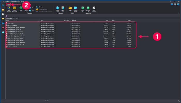The width and height of the screenshot is (181, 103).
Task: Click the 12% ratio of Muster-Angebot.pdf
Action: [114, 47]
